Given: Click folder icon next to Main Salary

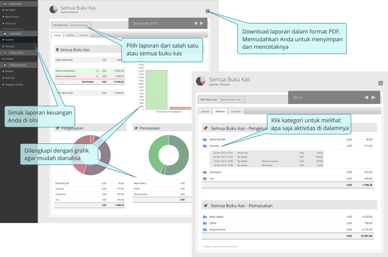Looking at the screenshot, I should point(205,217).
